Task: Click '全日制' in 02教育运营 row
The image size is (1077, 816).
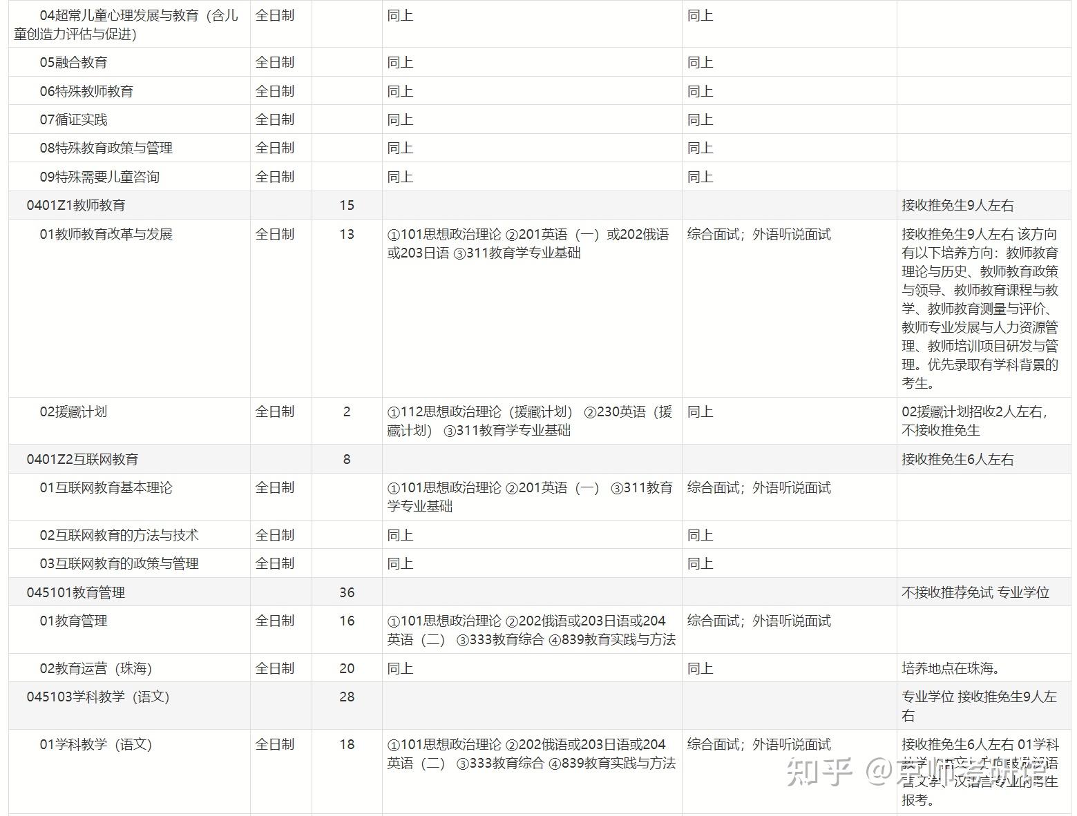Action: (x=275, y=668)
